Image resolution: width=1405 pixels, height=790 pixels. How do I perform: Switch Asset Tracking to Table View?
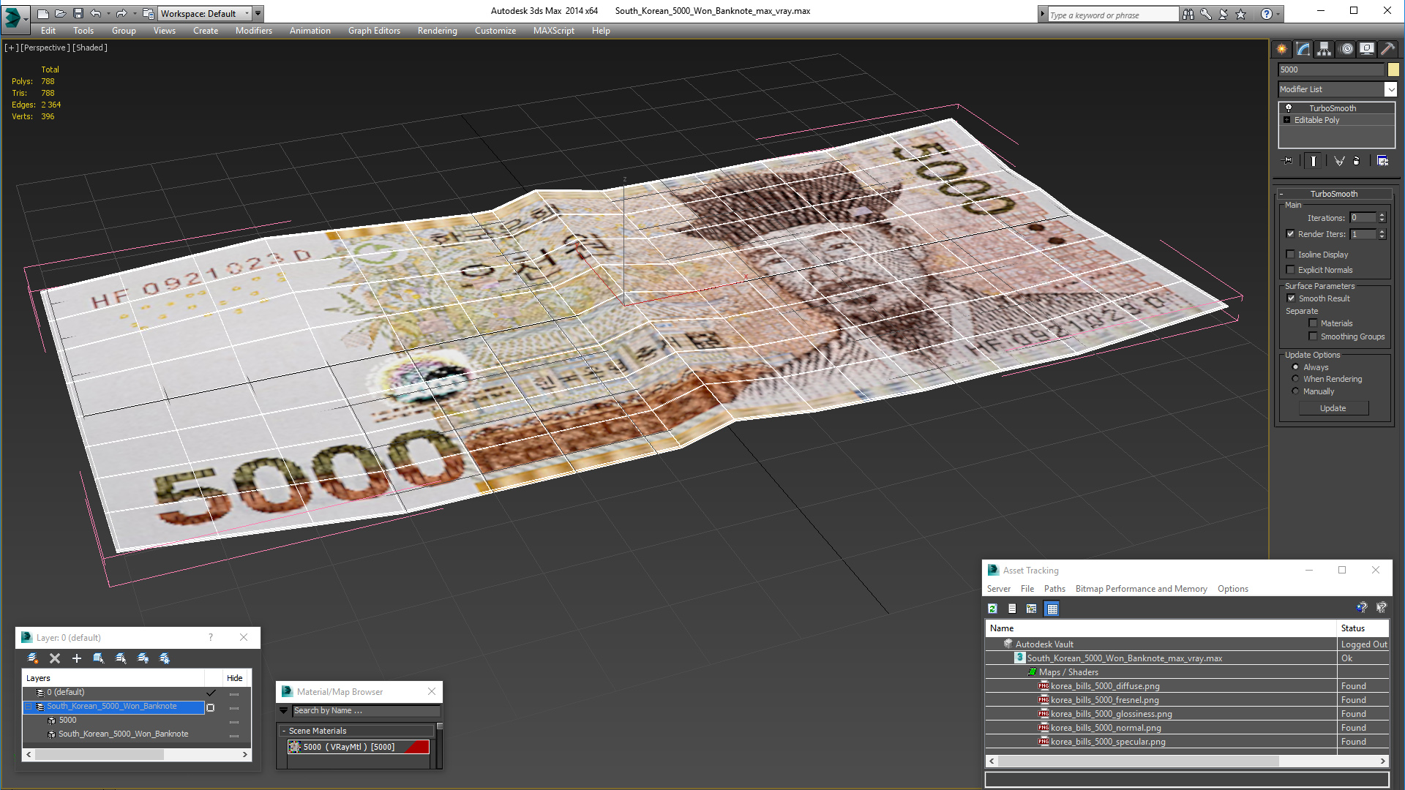pos(1052,609)
